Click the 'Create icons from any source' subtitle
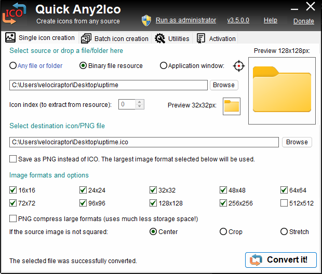 coord(78,21)
